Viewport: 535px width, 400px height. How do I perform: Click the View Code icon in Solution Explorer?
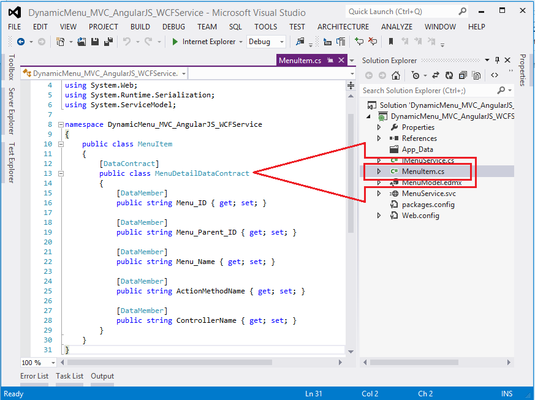pos(495,75)
